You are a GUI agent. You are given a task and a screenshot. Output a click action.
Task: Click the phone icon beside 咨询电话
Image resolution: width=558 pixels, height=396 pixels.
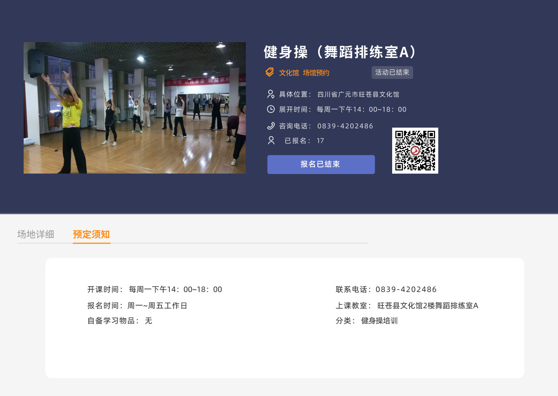[271, 126]
